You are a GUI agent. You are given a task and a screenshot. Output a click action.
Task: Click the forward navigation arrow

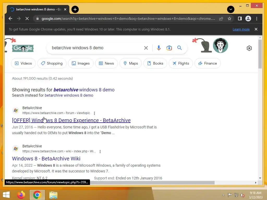(x=19, y=18)
